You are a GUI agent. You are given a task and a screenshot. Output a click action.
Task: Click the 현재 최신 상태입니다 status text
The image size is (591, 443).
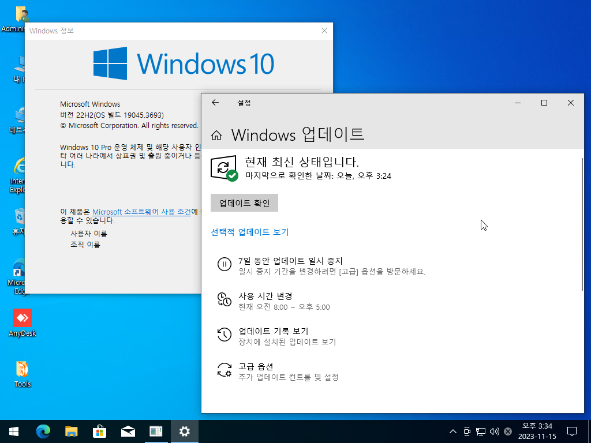(x=301, y=162)
